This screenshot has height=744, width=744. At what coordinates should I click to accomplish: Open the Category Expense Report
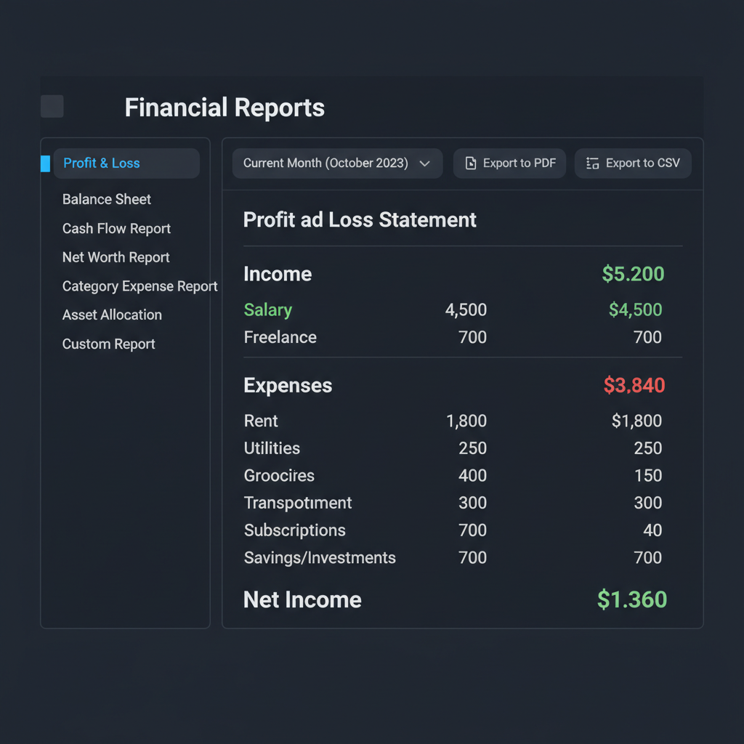140,286
